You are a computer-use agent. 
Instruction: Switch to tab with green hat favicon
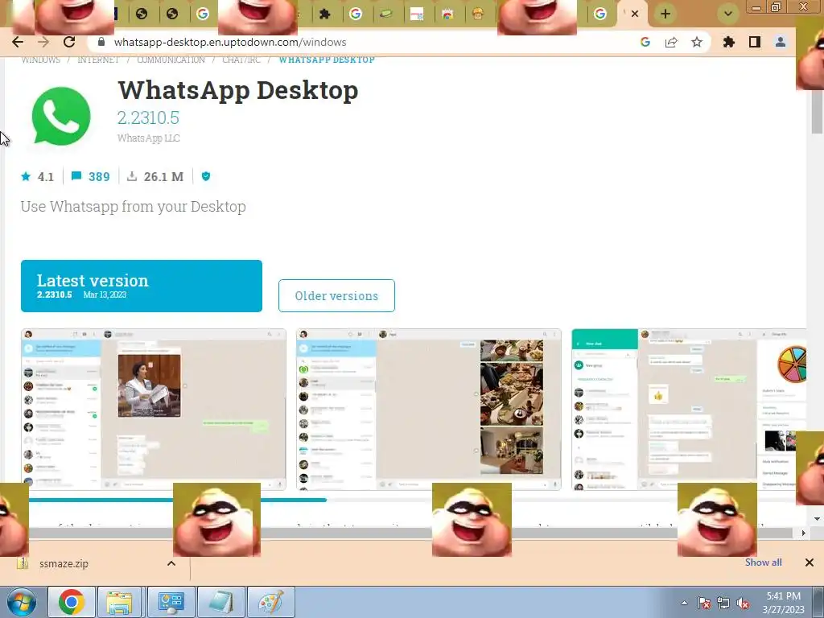(x=386, y=14)
